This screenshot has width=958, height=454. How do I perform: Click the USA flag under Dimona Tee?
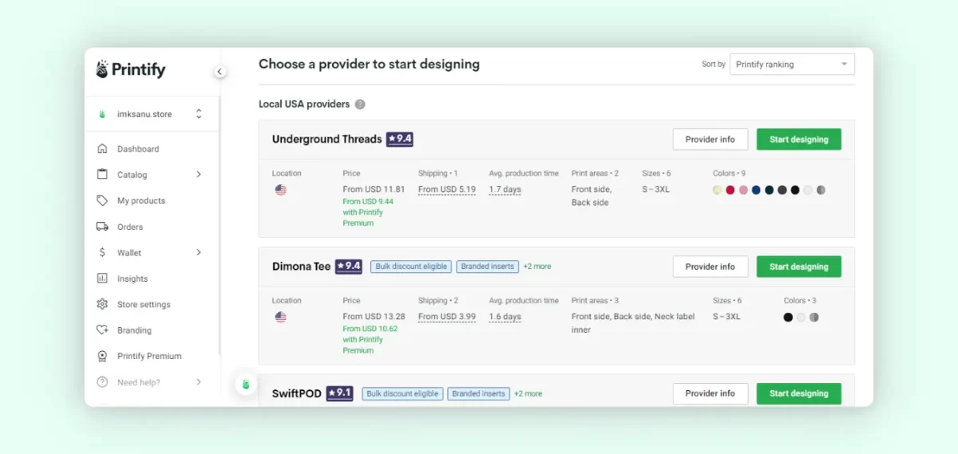pos(281,317)
